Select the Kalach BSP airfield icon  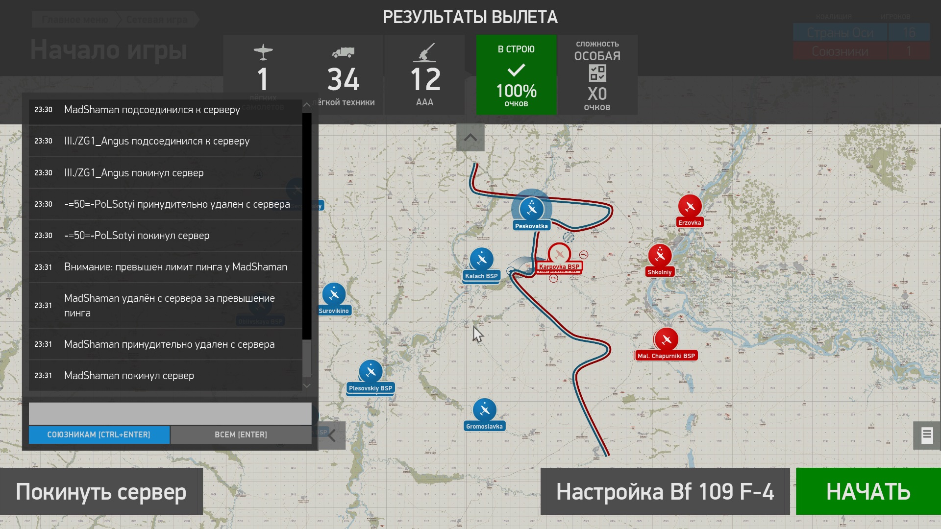481,260
